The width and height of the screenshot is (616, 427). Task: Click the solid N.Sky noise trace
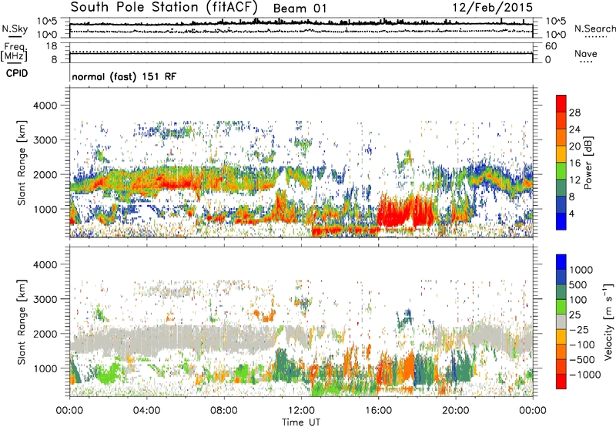301,24
